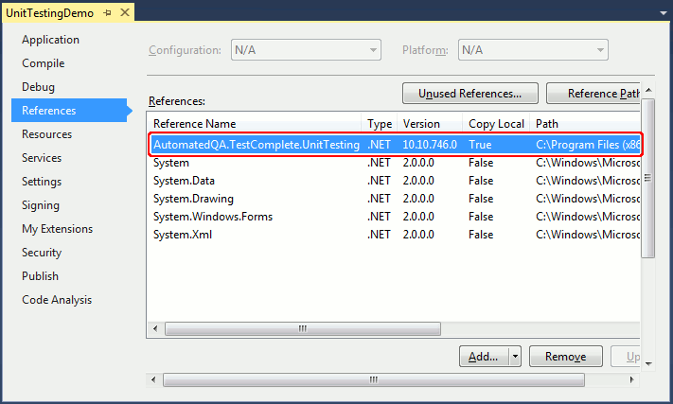Sort by Type column header

(x=380, y=124)
